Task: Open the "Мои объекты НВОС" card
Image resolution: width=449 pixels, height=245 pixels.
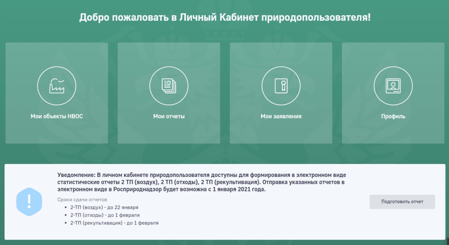Action: pyautogui.click(x=56, y=93)
